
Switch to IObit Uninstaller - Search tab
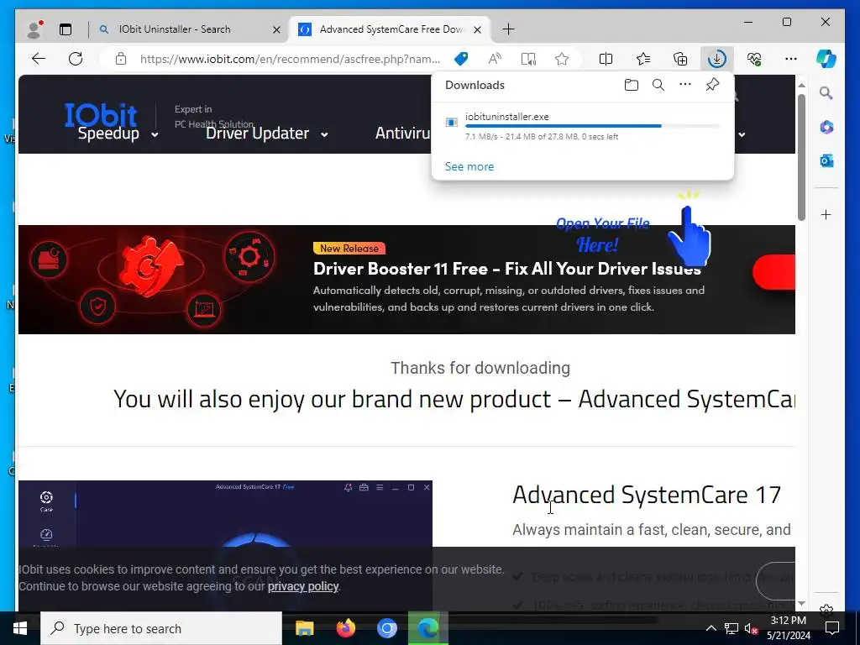click(x=189, y=29)
